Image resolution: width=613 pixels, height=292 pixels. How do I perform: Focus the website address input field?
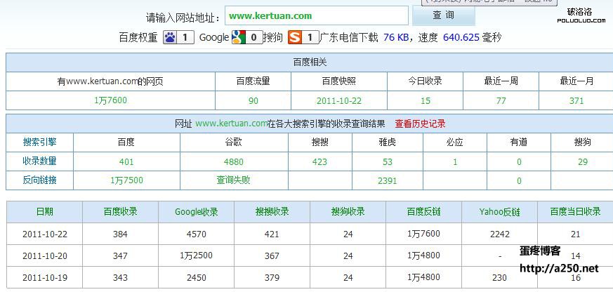(317, 15)
